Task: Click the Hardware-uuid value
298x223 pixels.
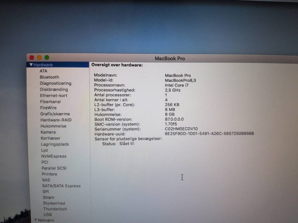Action: [x=209, y=133]
